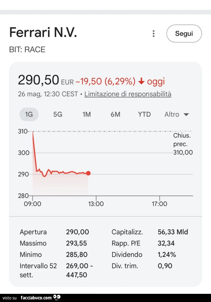Click the 13:00 mark on chart axis
This screenshot has height=302, width=211.
coord(96,204)
